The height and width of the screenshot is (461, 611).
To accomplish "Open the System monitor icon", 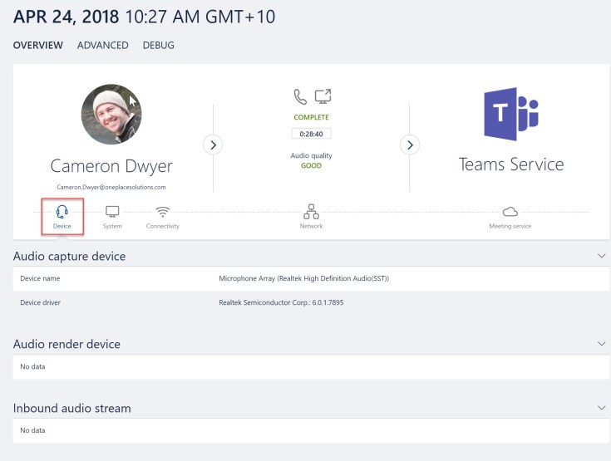I will [x=112, y=213].
